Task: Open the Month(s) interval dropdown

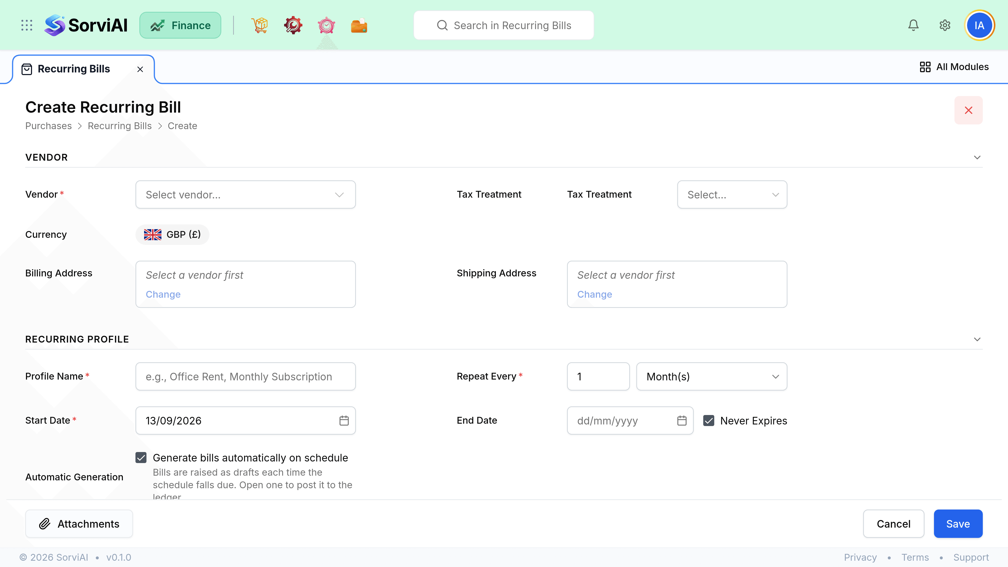Action: (x=712, y=376)
